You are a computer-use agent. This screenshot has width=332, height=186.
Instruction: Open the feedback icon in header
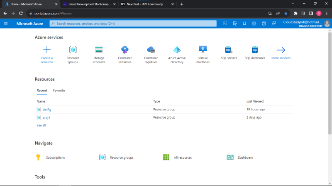click(x=273, y=24)
